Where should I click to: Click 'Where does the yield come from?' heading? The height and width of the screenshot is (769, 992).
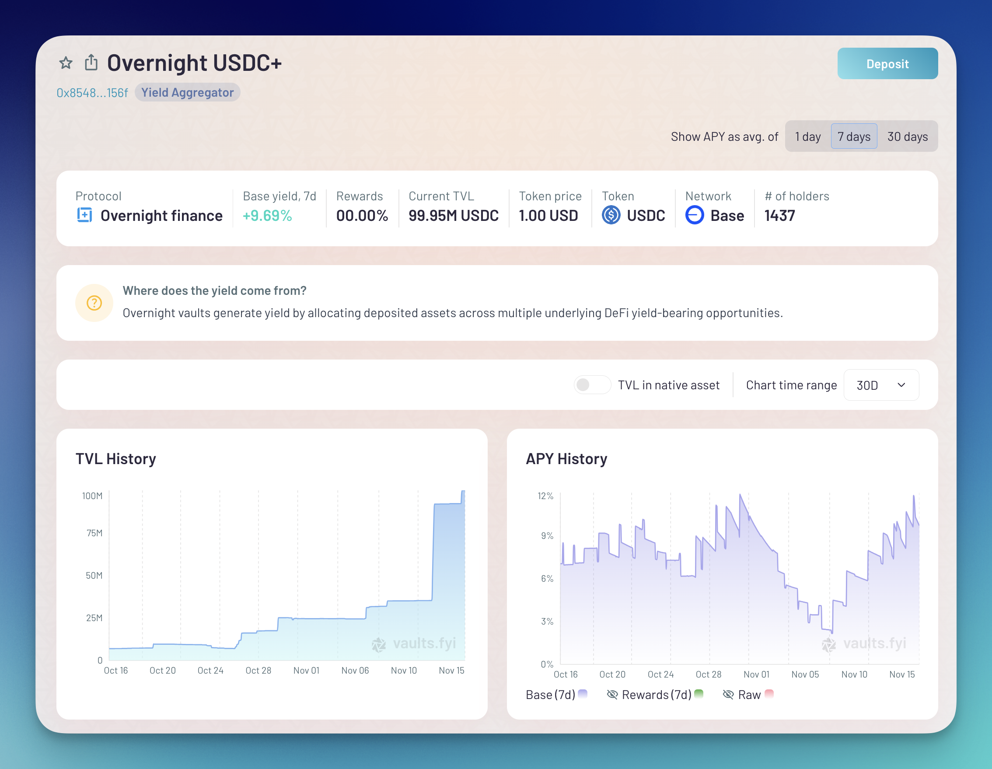pos(214,291)
